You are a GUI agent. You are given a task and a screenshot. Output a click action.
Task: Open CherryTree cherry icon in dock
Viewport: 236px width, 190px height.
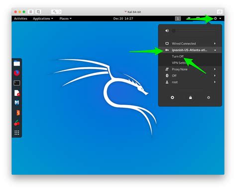tap(17, 123)
